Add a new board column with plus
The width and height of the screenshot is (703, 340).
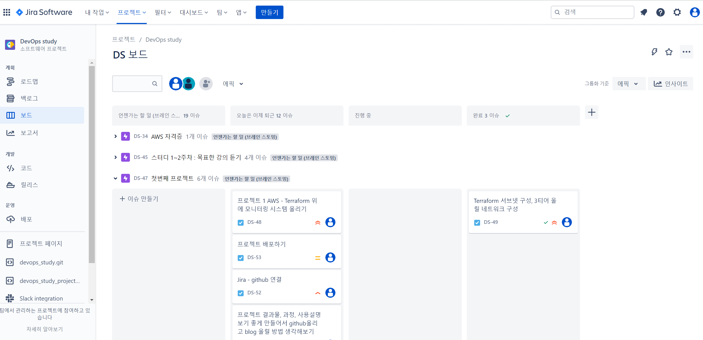point(592,112)
